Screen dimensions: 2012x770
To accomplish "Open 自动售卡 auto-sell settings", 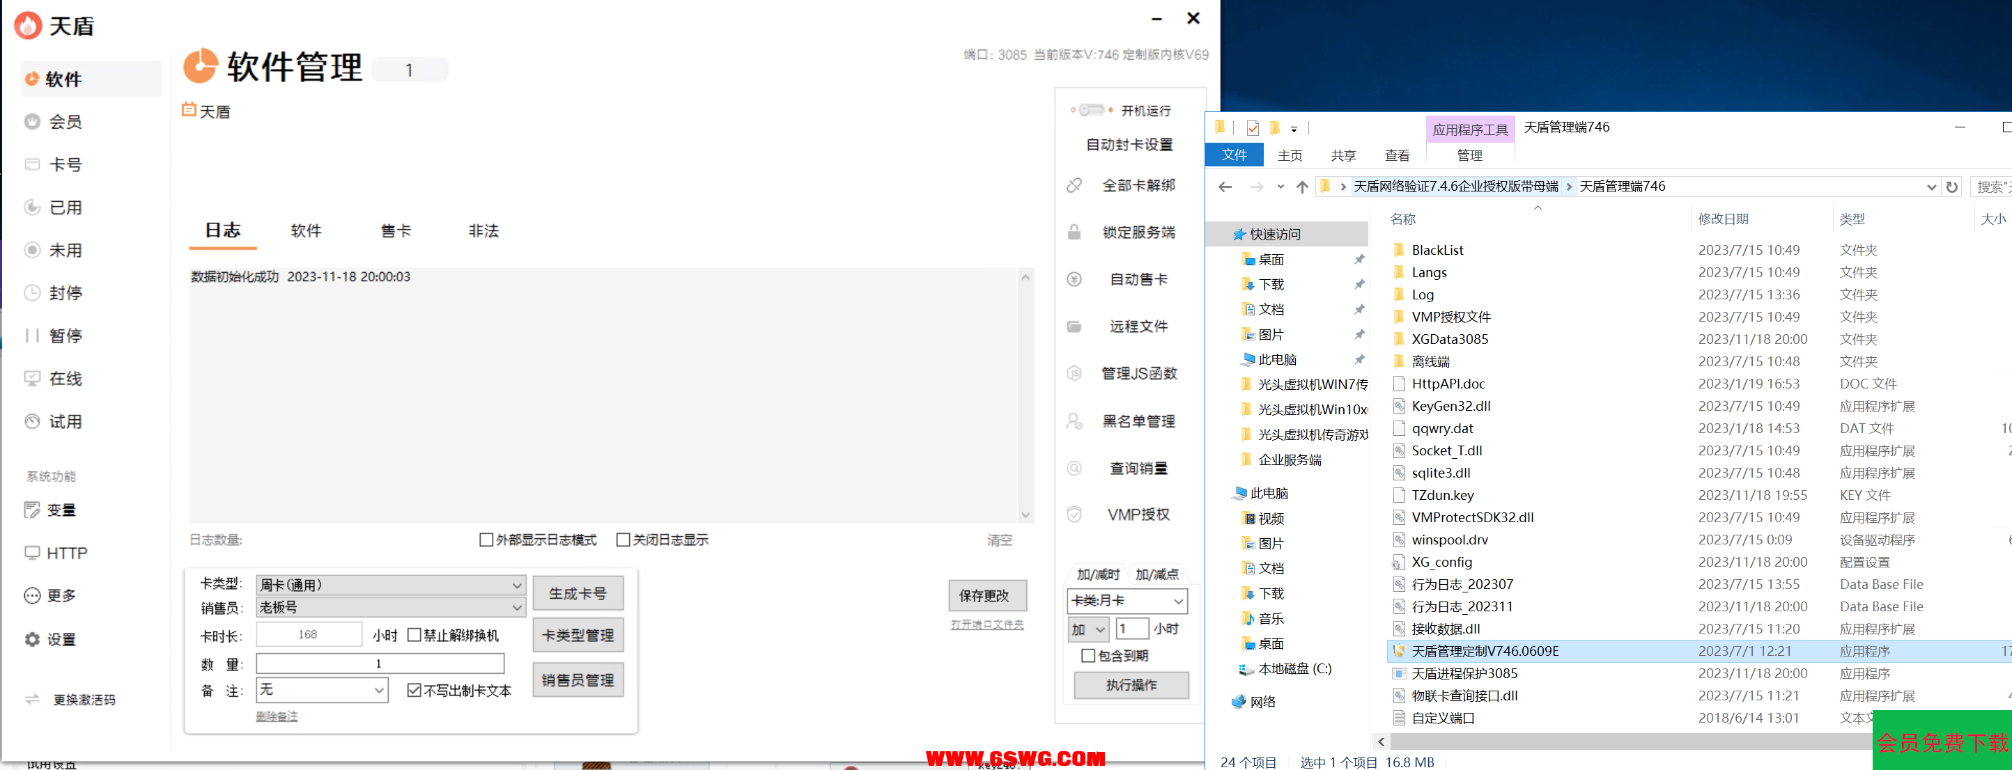I will coord(1138,279).
